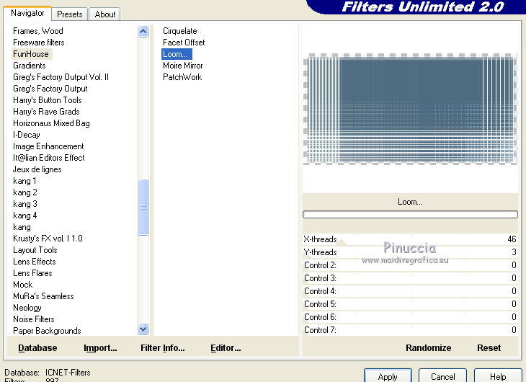Select the Lens Flares category
This screenshot has height=382, width=526.
pyautogui.click(x=32, y=273)
